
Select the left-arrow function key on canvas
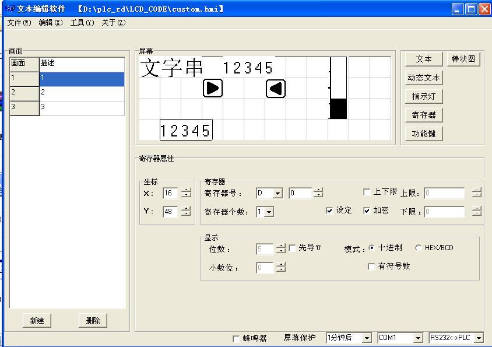[x=275, y=88]
